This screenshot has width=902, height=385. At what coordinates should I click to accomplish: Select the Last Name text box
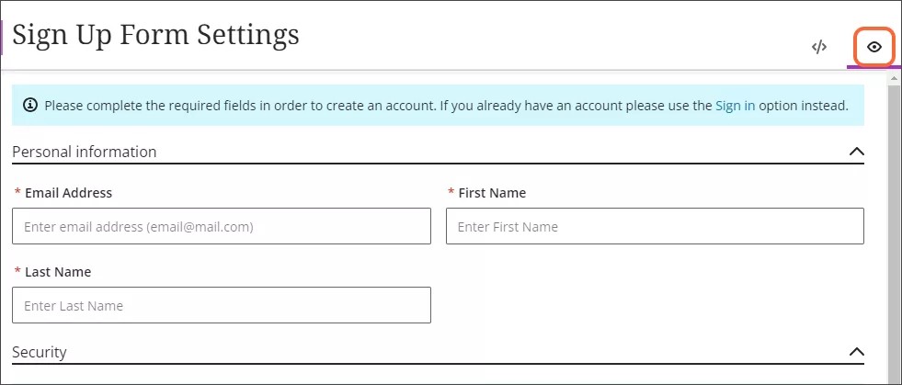pos(222,305)
